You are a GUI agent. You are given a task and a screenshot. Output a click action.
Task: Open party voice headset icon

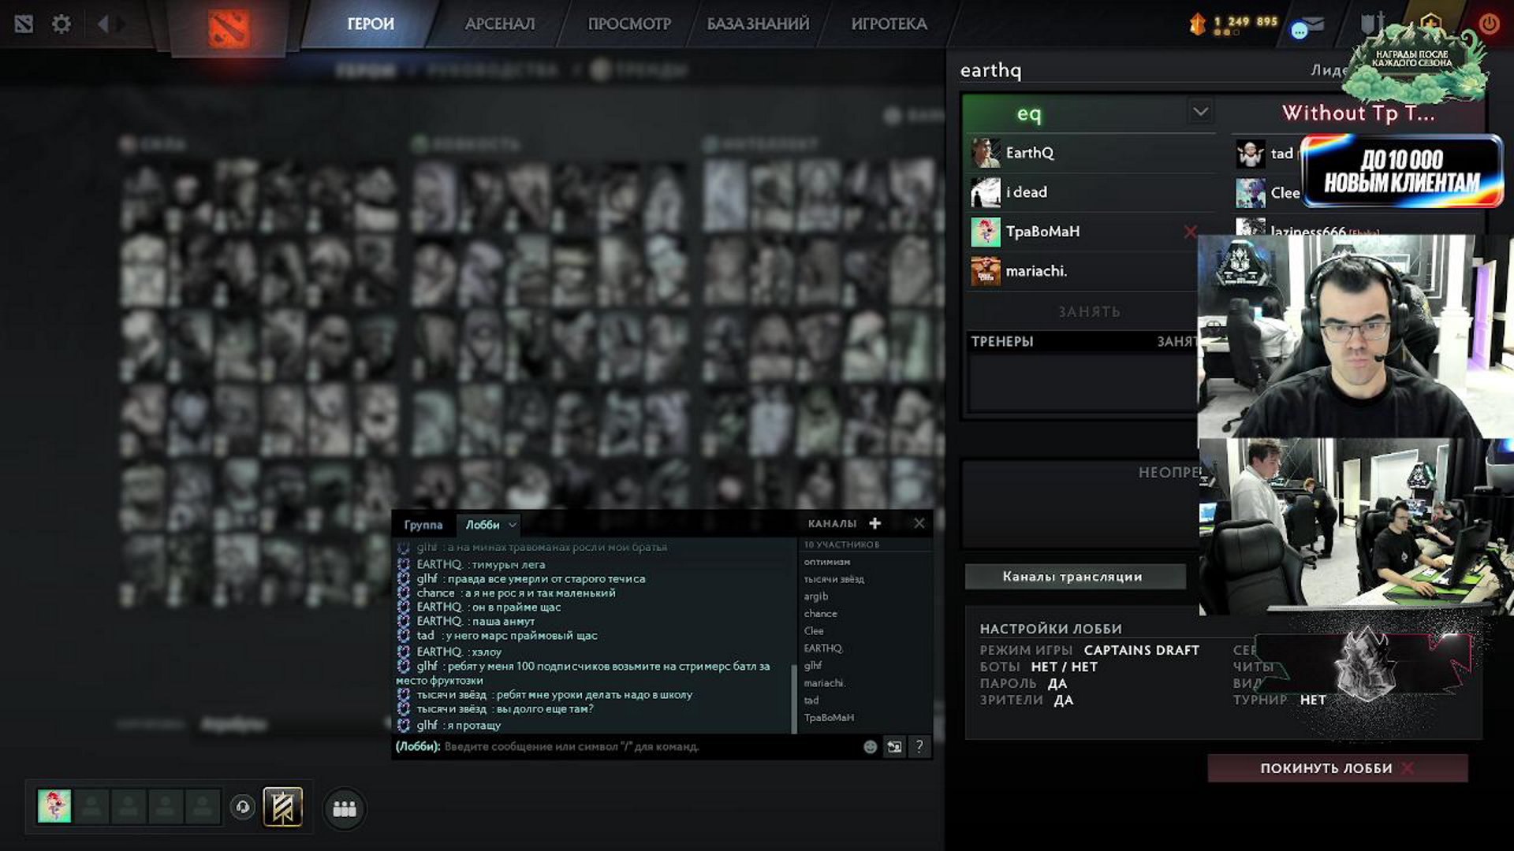coord(243,807)
